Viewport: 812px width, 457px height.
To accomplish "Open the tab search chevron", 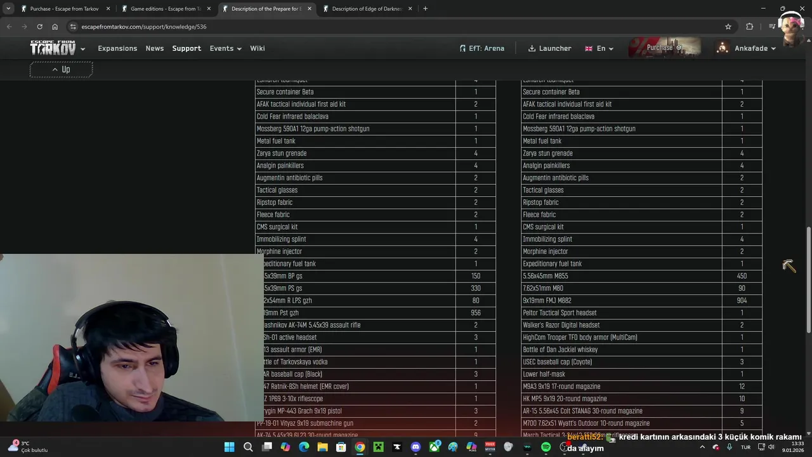I will tap(8, 9).
